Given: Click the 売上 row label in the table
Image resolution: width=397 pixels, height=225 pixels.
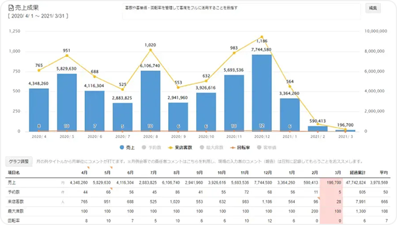Looking at the screenshot, I should click(x=12, y=183).
